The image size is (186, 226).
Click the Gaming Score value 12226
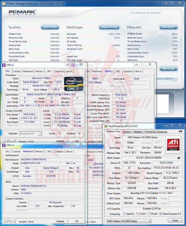coord(174,45)
